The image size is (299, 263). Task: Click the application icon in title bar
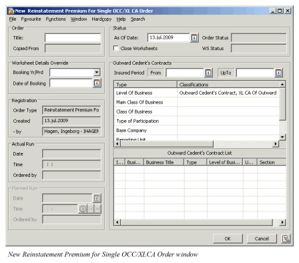[11, 11]
